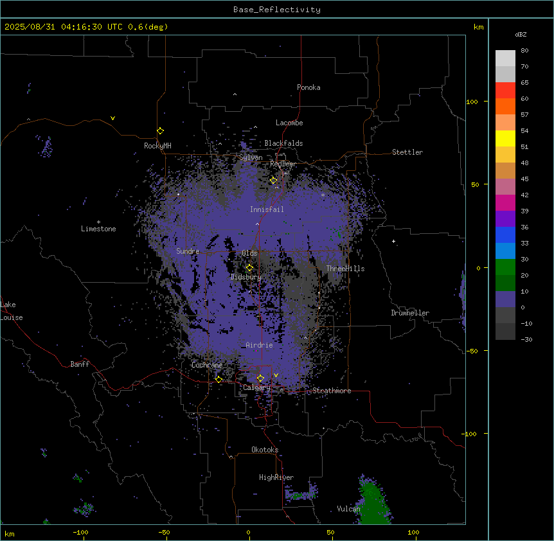Screen dimensions: 554x541
Task: Click the yellow 54 dBZ color swatch
Action: coord(505,138)
